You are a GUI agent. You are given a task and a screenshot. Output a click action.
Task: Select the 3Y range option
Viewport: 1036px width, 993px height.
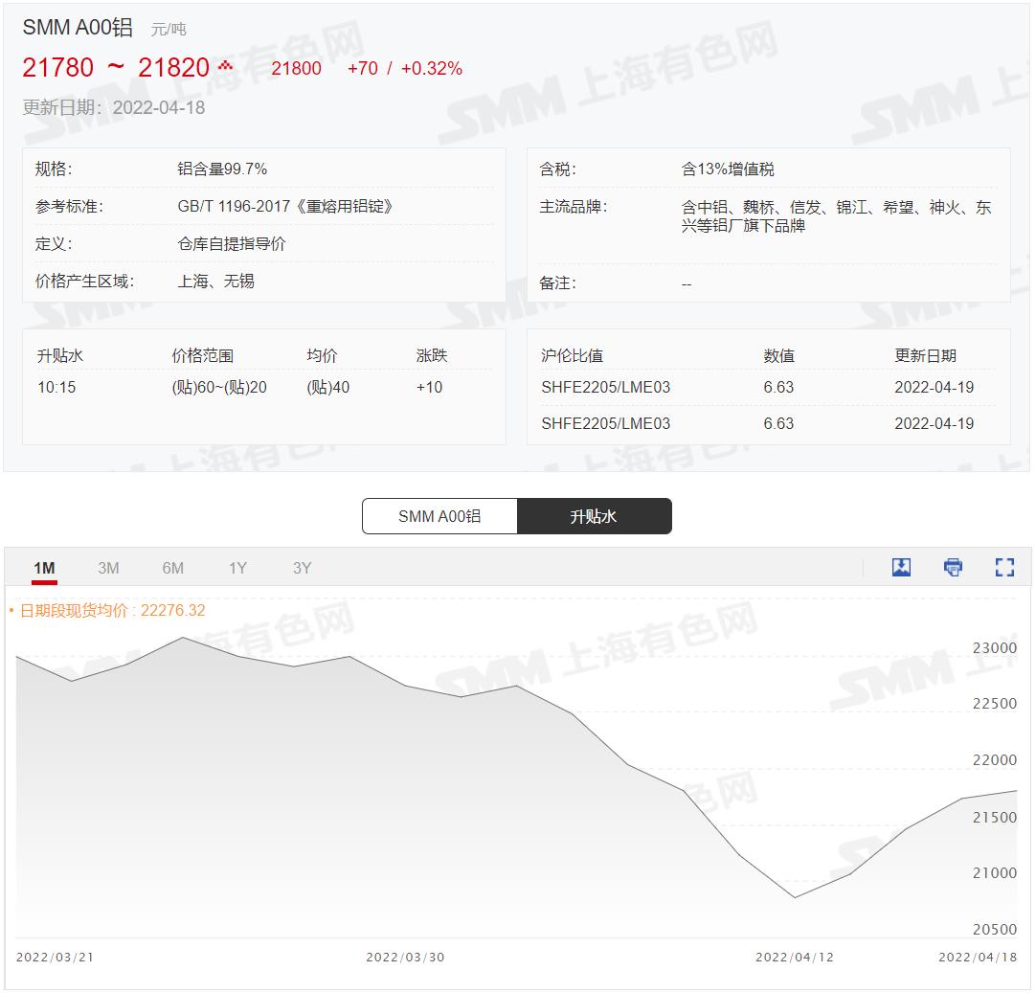coord(302,567)
